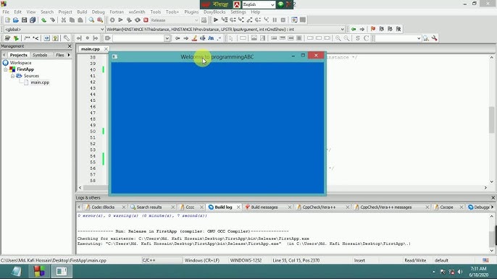Click the editor vertical scrollbar
497x279 pixels.
[492, 119]
